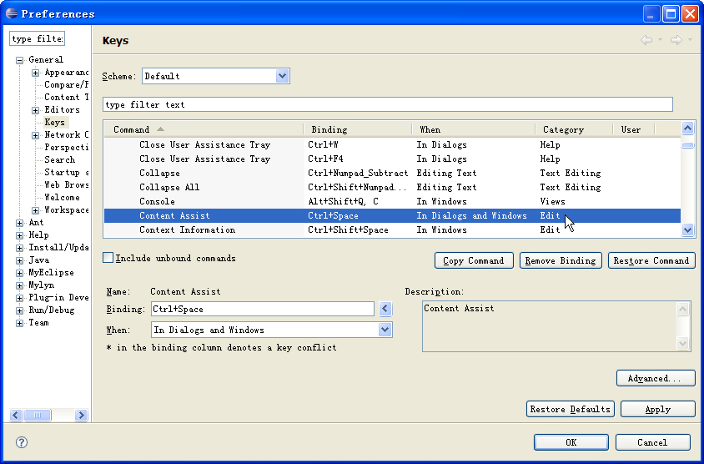Expand the Java tree node
704x464 pixels.
tap(19, 260)
